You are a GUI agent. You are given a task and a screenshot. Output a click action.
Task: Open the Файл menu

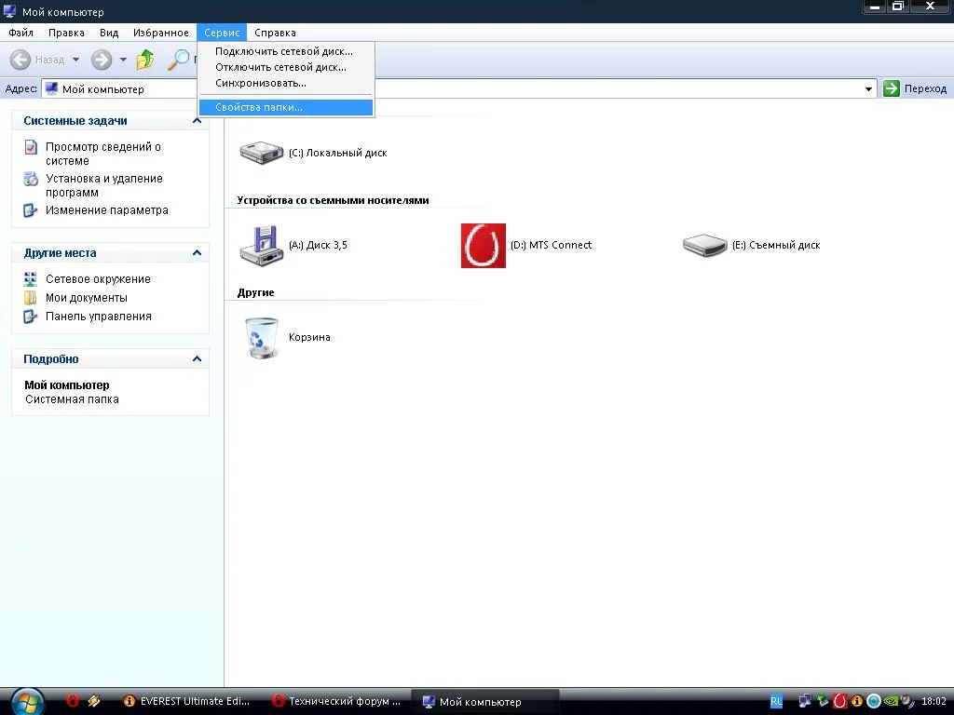[x=21, y=33]
